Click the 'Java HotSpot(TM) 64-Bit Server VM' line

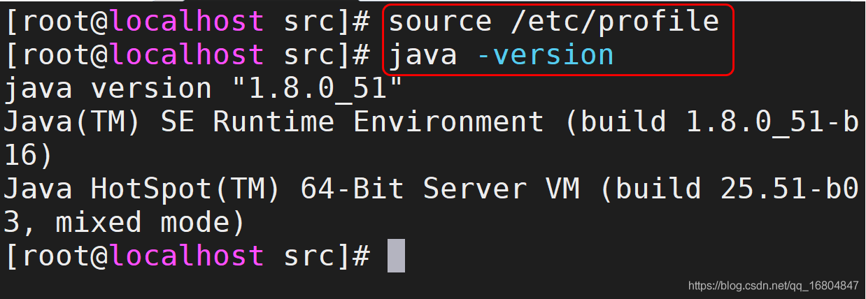tap(292, 189)
